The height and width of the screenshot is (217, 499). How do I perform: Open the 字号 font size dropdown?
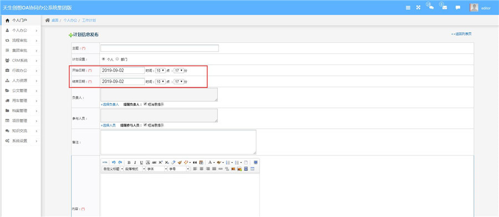click(x=179, y=169)
